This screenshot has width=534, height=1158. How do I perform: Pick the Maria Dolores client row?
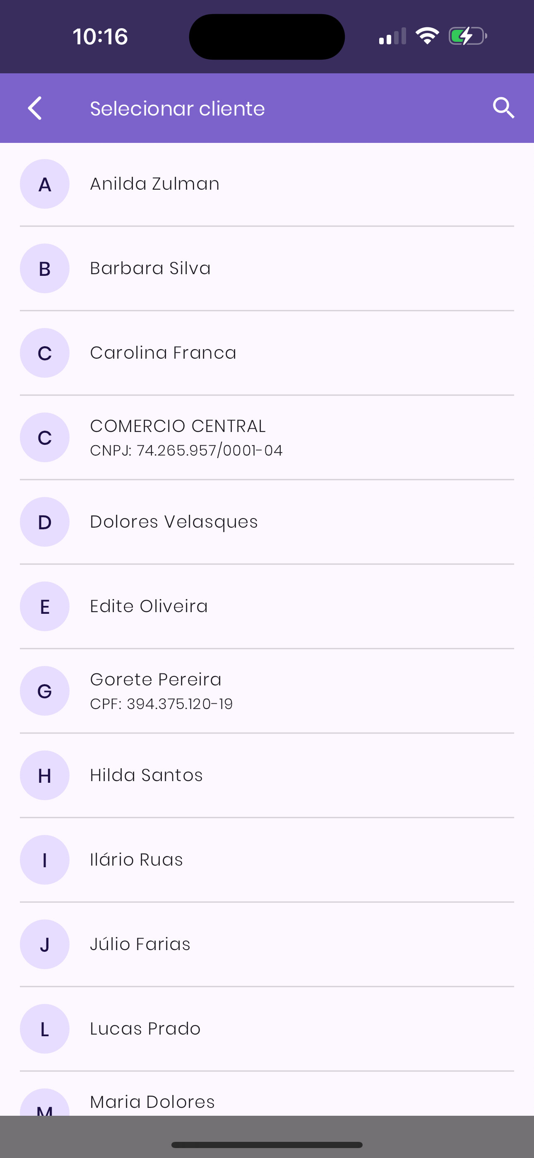[152, 1102]
